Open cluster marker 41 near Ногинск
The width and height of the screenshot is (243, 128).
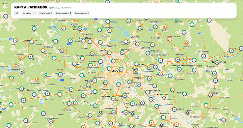178,59
